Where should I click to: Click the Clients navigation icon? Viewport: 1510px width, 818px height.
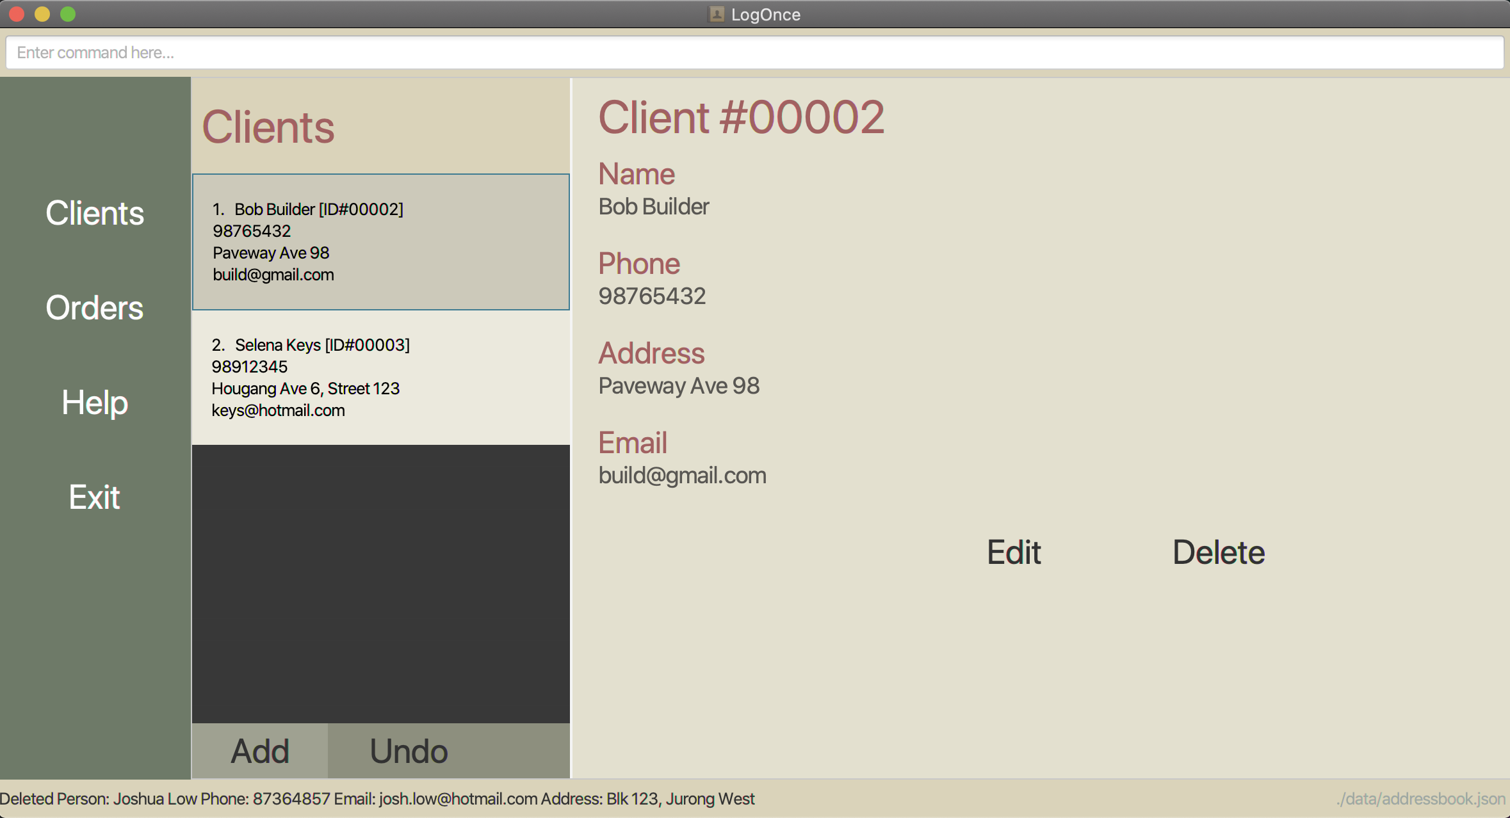95,212
